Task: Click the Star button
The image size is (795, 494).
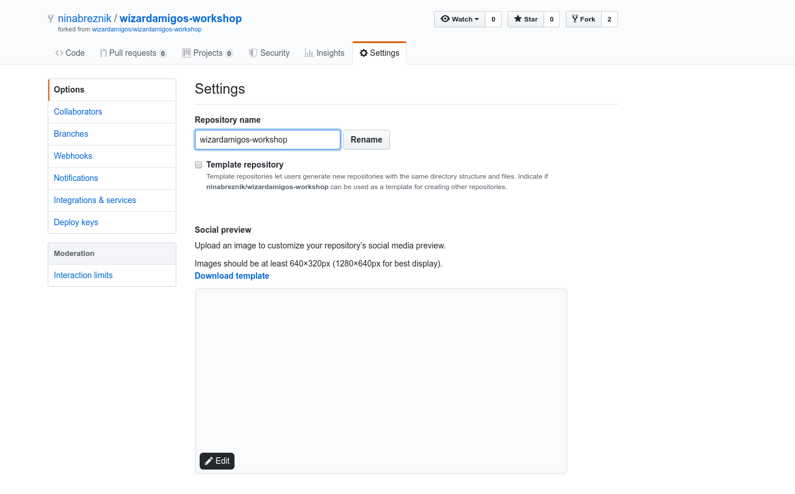Action: (x=526, y=19)
